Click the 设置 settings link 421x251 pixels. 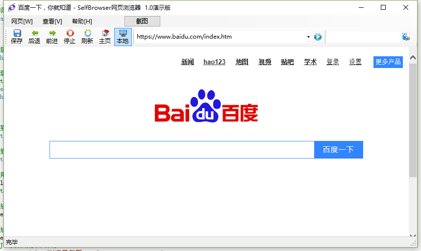click(355, 62)
